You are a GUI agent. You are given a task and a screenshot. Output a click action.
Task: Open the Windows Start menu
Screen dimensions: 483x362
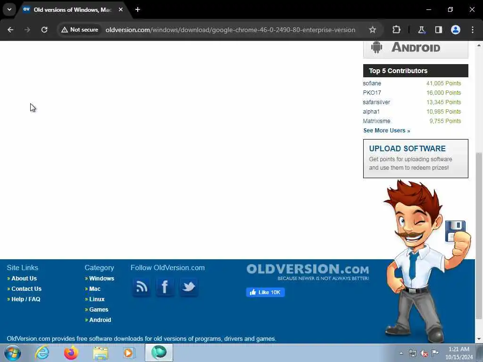[13, 353]
